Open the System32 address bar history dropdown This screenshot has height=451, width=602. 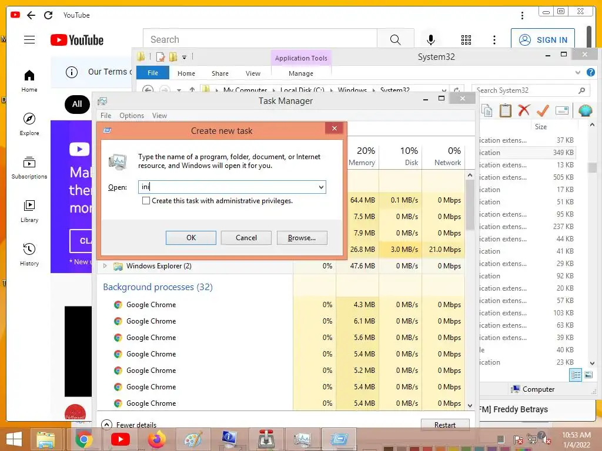444,90
